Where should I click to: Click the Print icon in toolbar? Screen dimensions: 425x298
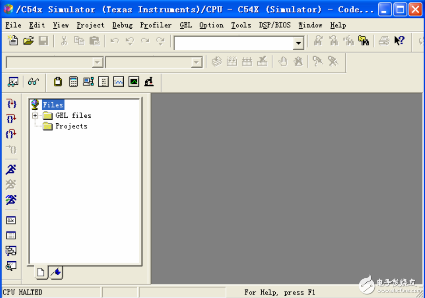(384, 41)
